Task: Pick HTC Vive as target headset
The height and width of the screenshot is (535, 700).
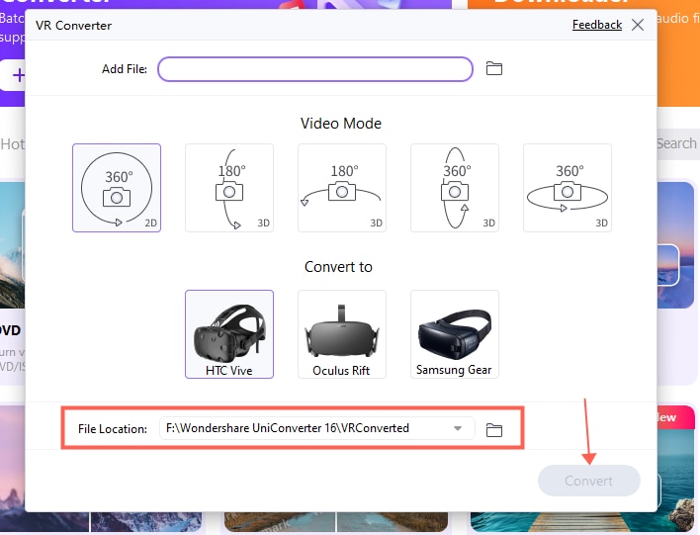Action: pos(229,334)
